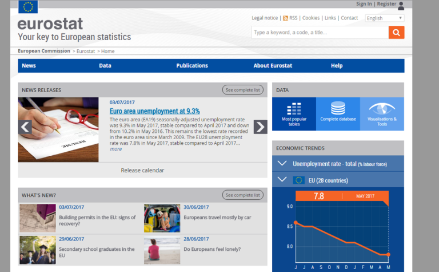
Task: Open the About Eurostat menu
Action: pos(273,66)
